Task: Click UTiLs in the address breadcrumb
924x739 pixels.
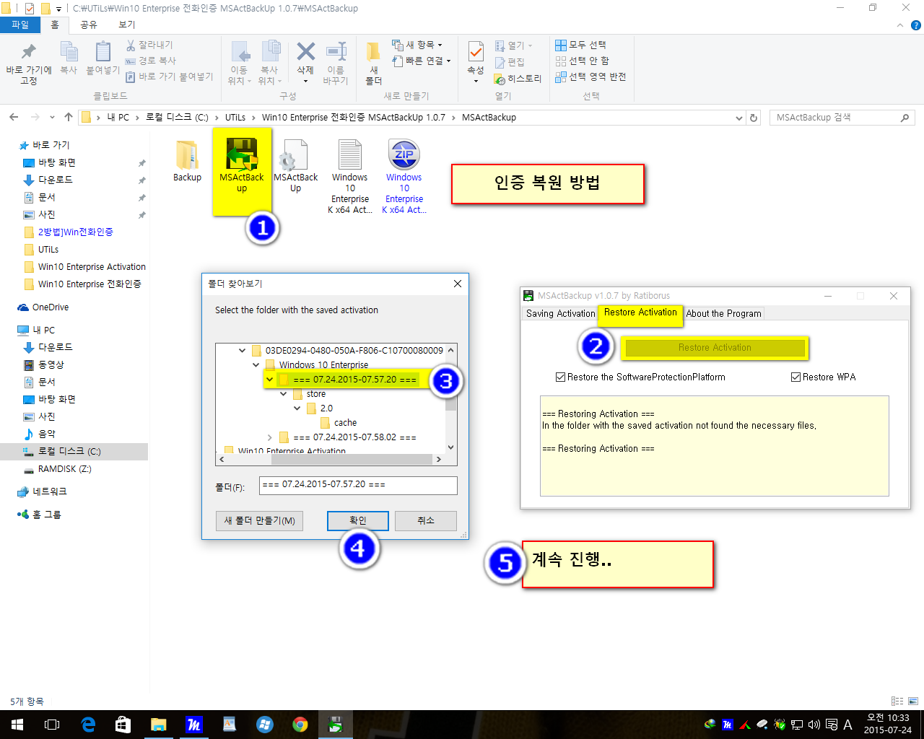Action: coord(235,117)
